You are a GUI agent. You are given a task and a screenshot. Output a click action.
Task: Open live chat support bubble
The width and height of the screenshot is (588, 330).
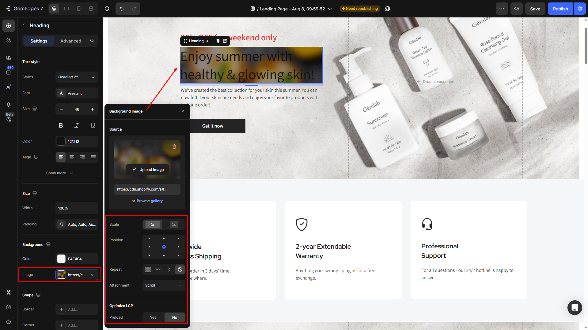[575, 307]
